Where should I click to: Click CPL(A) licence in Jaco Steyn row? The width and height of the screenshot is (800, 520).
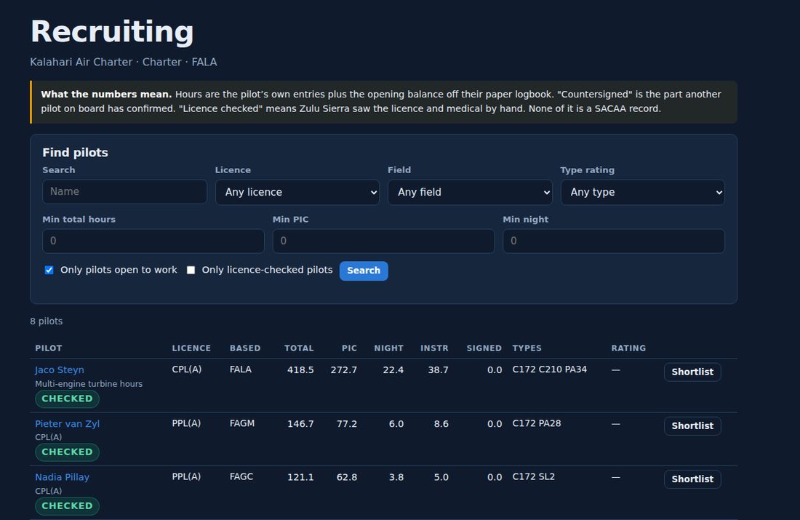tap(187, 369)
